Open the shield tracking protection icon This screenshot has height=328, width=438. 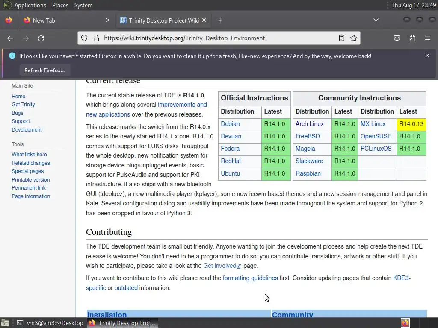[x=84, y=38]
